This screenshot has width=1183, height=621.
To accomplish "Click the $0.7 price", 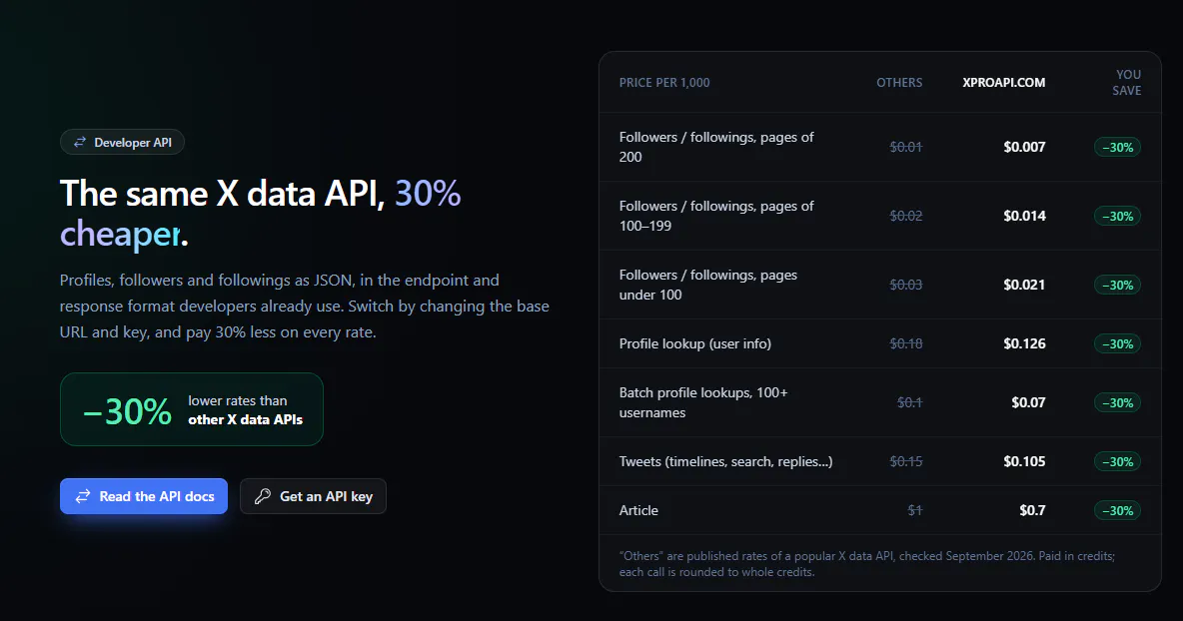I will pos(1032,510).
